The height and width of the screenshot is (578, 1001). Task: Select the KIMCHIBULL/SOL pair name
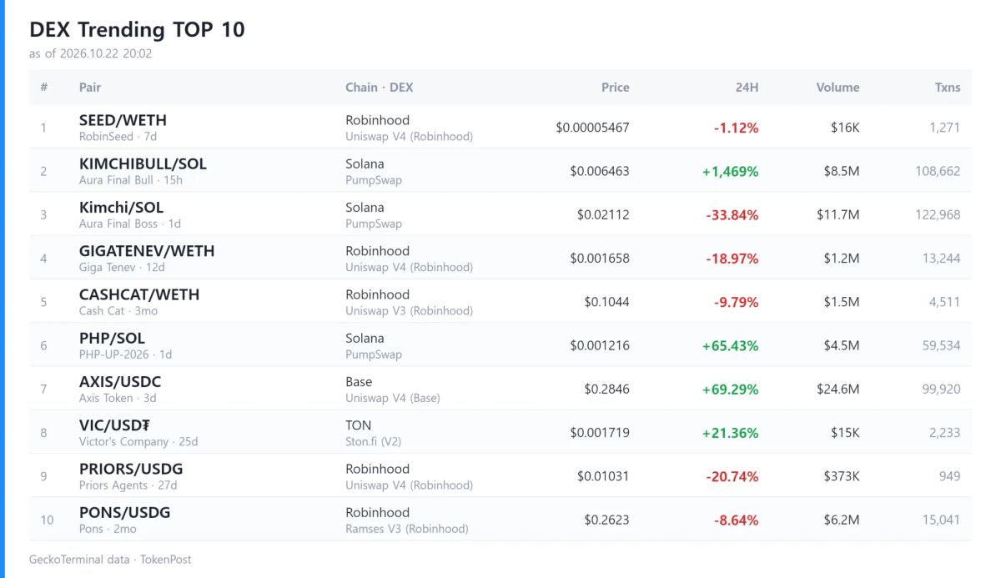(x=143, y=163)
